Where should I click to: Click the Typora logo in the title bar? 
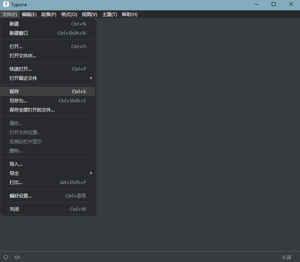6,5
